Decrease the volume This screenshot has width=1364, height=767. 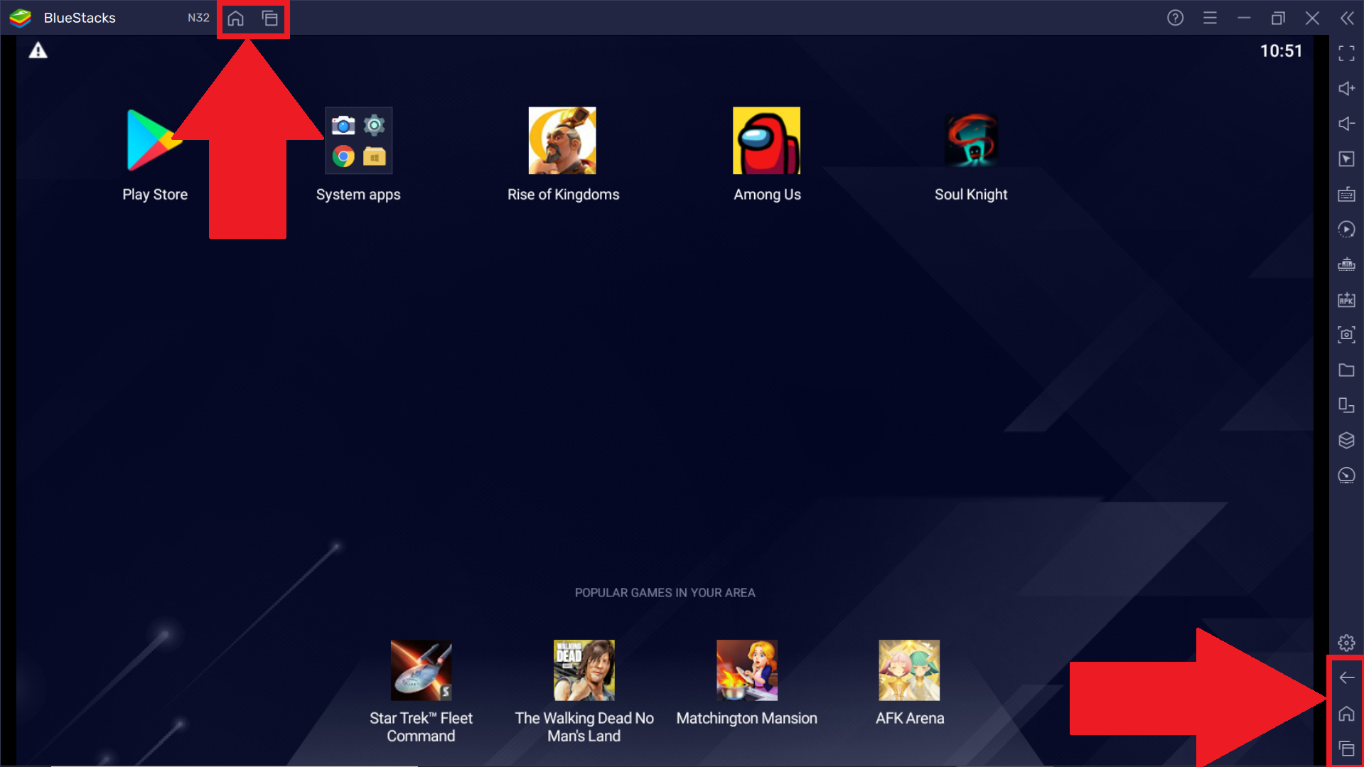coord(1346,124)
